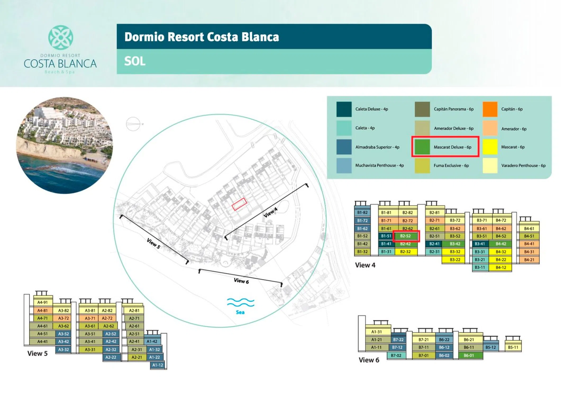Select apartment B6-01 in View 6
561x397 pixels.
469,355
